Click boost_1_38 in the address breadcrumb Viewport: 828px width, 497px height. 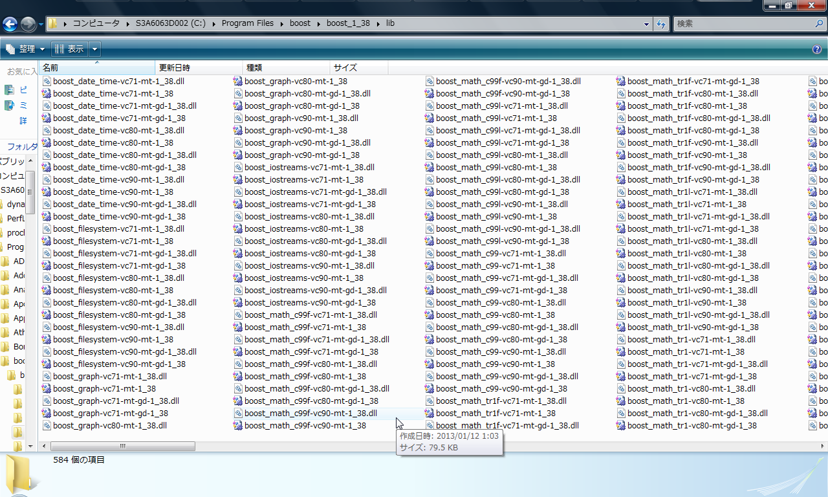click(348, 23)
